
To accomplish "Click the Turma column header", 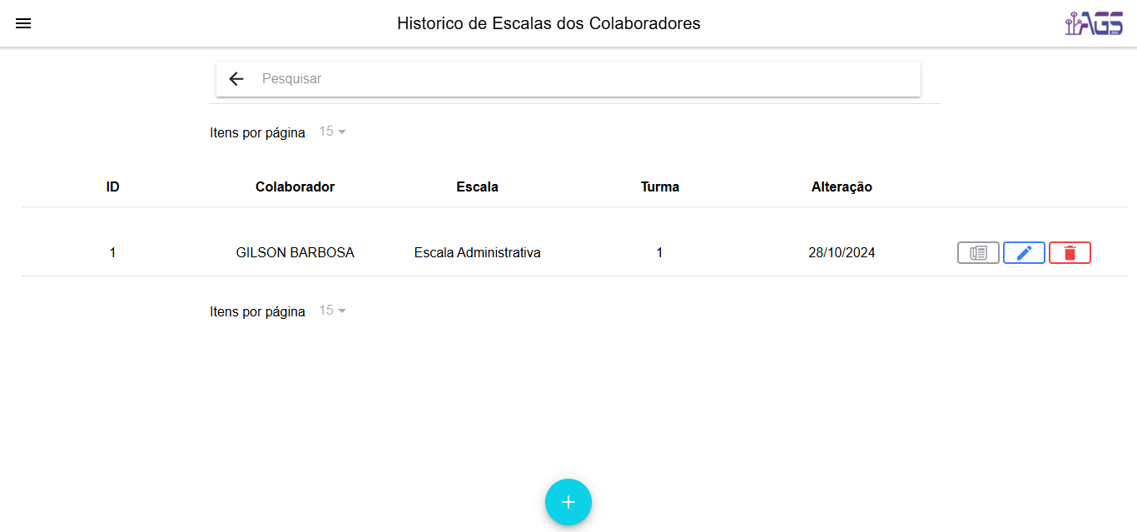I will pyautogui.click(x=659, y=186).
